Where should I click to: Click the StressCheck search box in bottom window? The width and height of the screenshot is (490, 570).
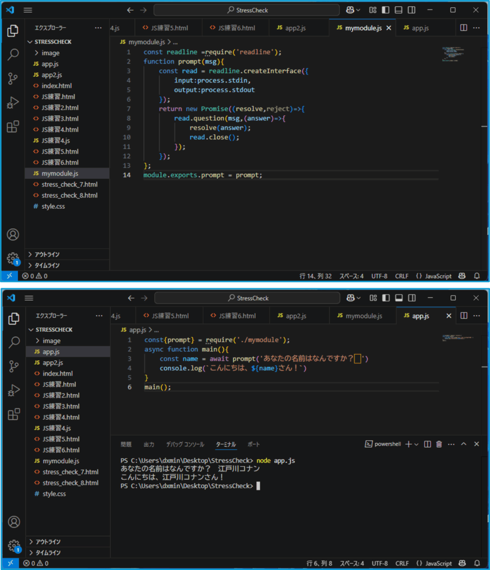[248, 298]
